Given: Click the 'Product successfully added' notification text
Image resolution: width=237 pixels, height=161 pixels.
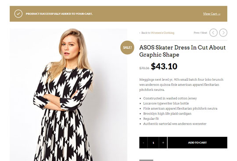Looking at the screenshot, I should [59, 14].
